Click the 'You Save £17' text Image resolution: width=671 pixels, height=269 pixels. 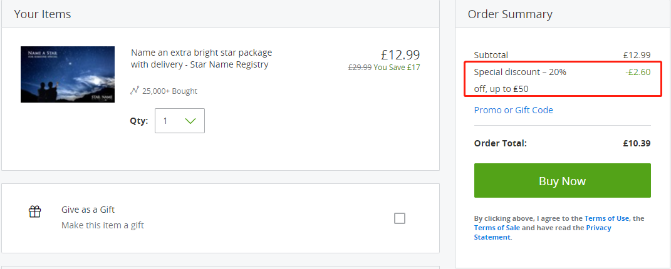point(397,67)
